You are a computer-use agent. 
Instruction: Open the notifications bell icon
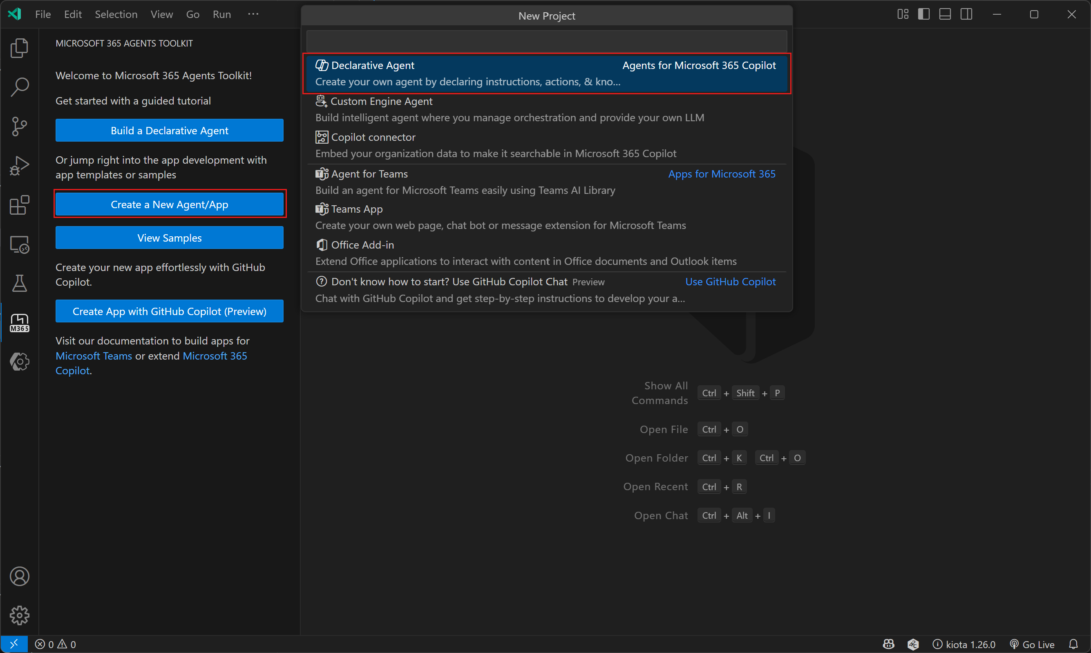1073,644
